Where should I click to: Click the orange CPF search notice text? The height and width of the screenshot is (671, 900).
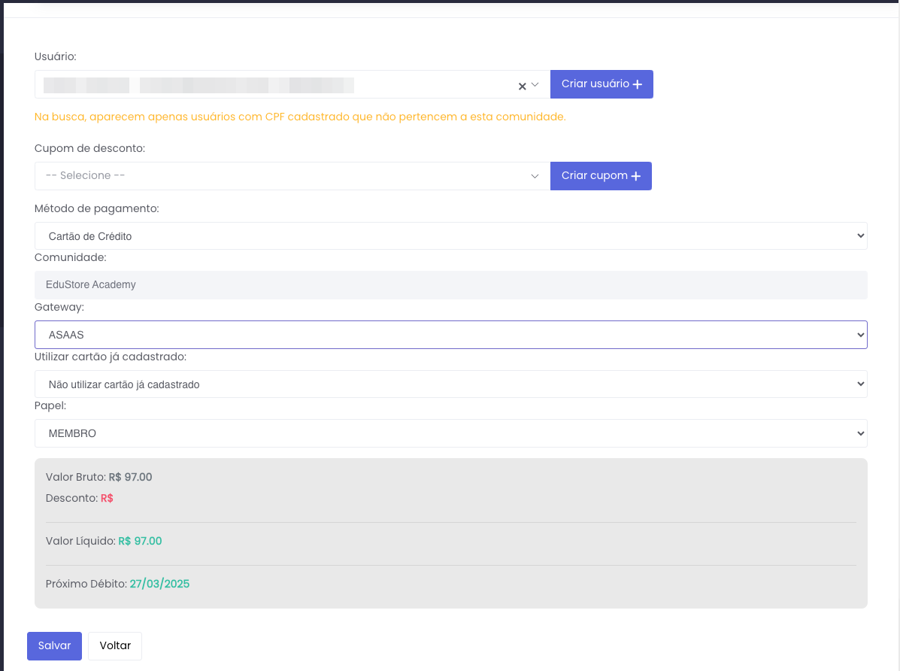point(299,117)
